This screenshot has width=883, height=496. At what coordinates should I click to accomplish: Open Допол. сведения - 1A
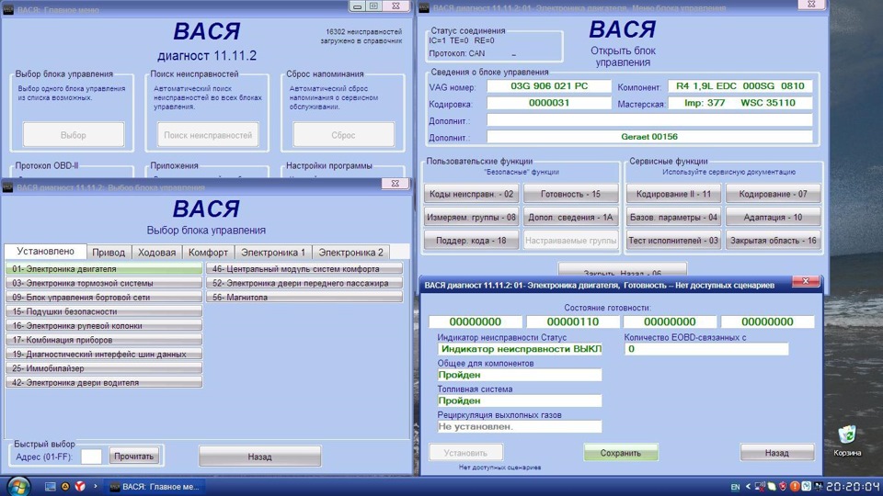coord(570,217)
